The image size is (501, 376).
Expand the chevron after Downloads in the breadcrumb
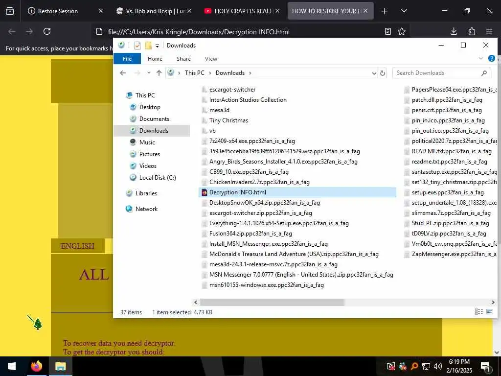[250, 73]
